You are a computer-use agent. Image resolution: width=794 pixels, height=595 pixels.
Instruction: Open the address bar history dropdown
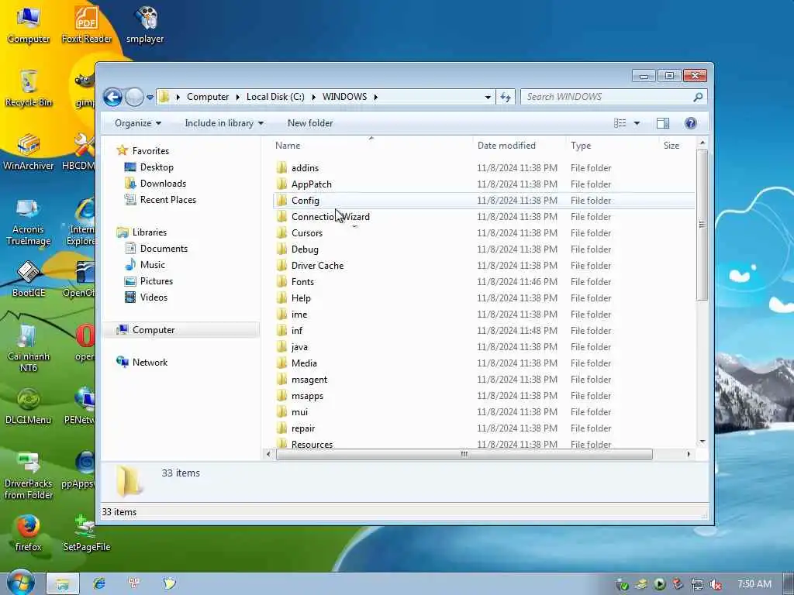point(488,97)
